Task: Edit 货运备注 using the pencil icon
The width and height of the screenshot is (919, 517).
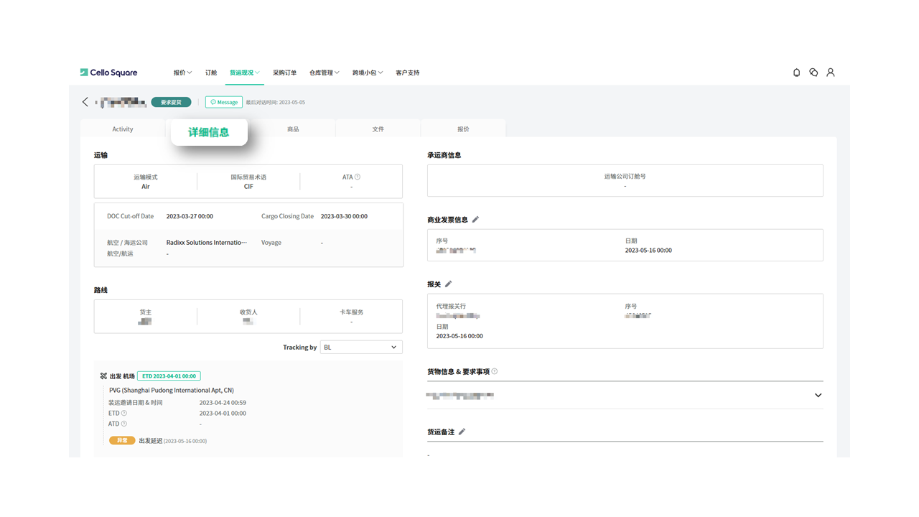Action: tap(462, 432)
